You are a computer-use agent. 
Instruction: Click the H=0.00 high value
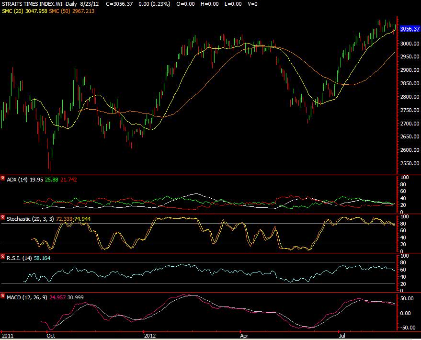(209, 4)
